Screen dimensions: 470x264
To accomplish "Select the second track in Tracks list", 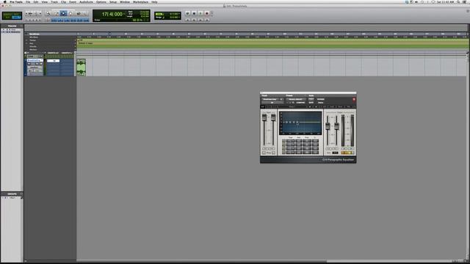I will tap(12, 32).
